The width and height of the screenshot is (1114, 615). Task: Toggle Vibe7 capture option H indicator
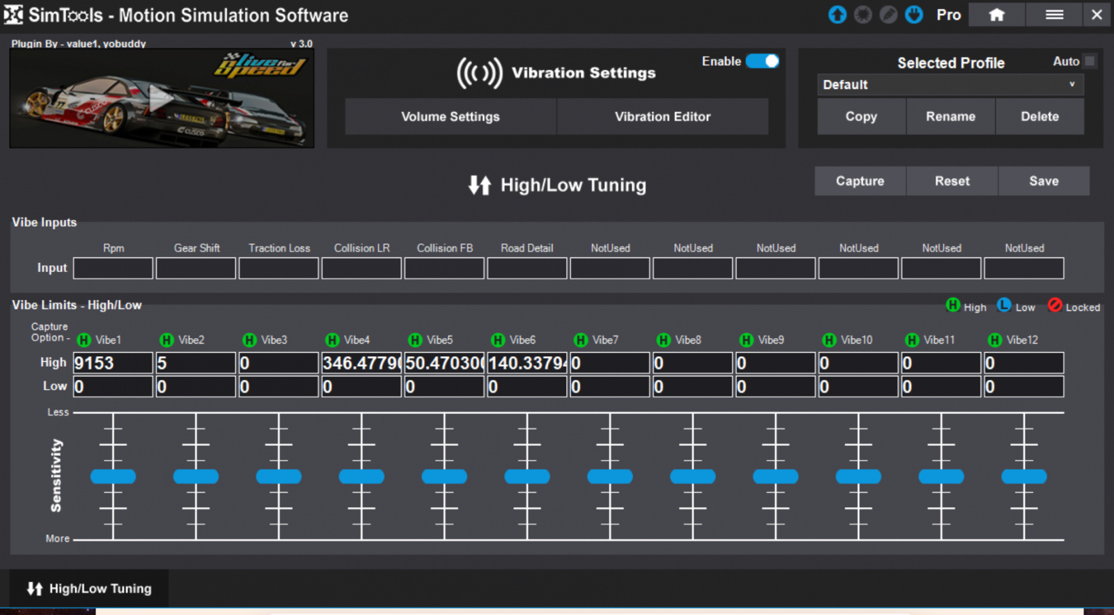(x=581, y=340)
